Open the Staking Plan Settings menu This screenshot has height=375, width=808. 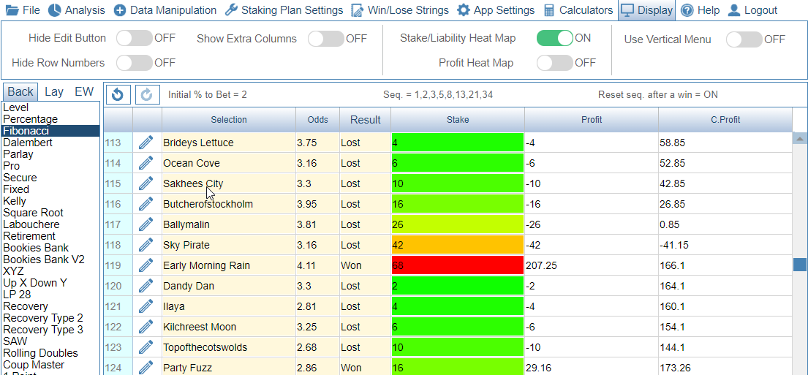[283, 10]
